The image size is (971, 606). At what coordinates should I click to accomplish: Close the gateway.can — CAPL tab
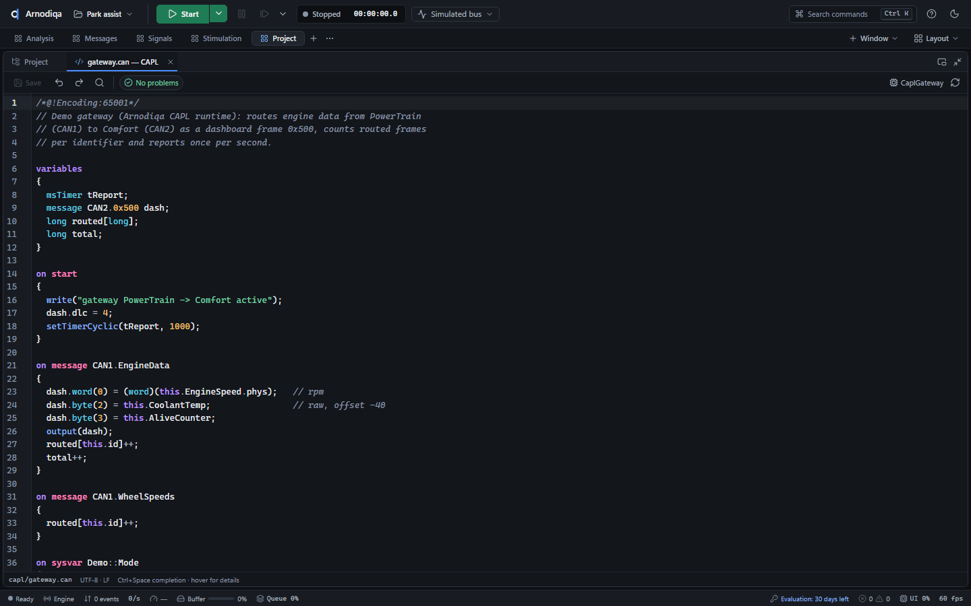click(x=171, y=62)
